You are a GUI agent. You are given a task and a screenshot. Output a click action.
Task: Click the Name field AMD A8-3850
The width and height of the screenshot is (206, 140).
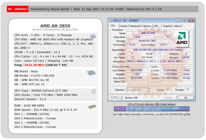[x=149, y=33]
